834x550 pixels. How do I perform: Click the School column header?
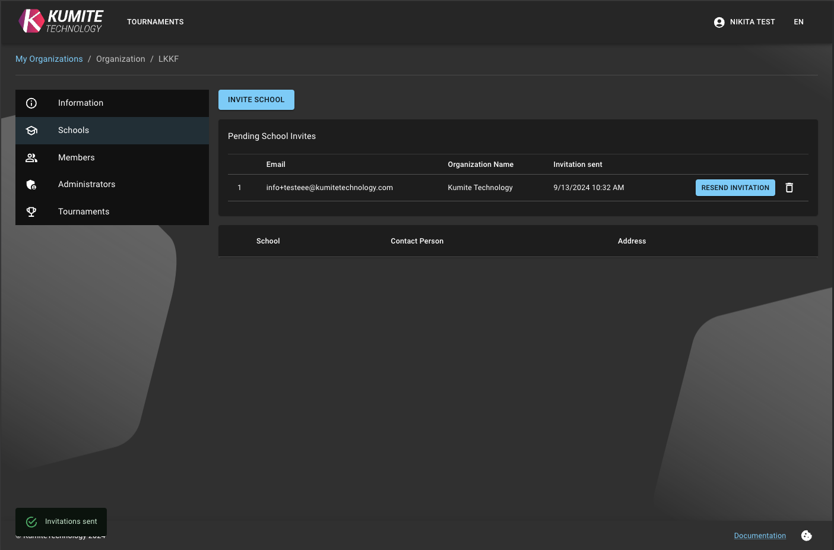268,241
